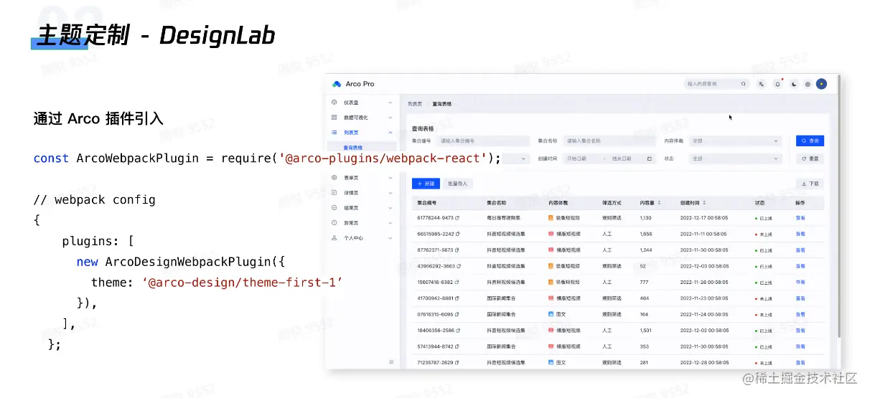
Task: Open the notification bell icon
Action: [x=777, y=84]
